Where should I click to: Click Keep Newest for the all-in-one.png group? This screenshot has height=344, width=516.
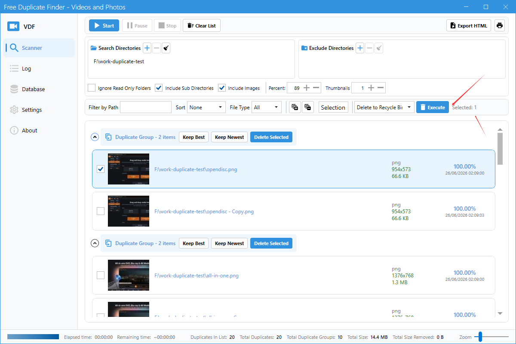(229, 243)
